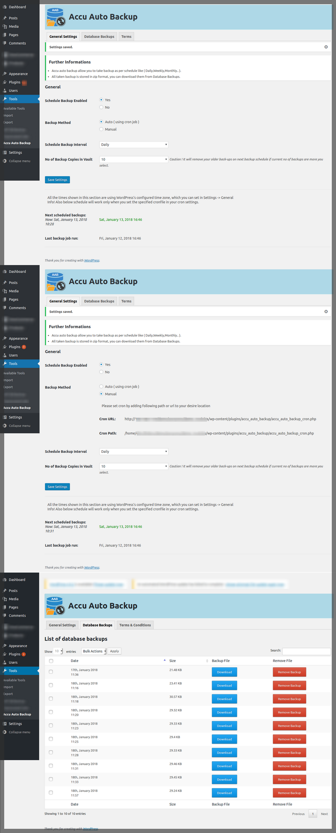Download the 17th January 11:36 backup
The image size is (336, 833).
pyautogui.click(x=224, y=672)
